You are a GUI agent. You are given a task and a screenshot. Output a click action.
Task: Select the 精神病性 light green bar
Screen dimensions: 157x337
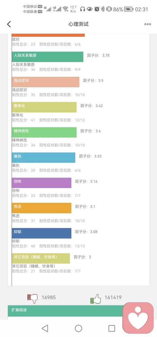click(44, 132)
